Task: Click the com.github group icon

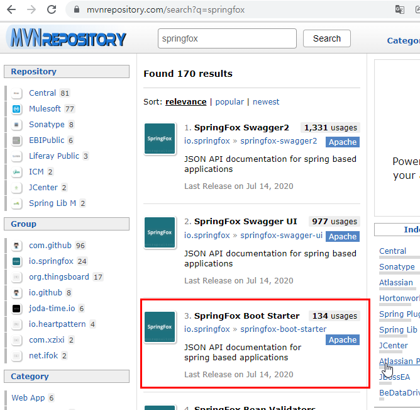Action: coord(16,246)
